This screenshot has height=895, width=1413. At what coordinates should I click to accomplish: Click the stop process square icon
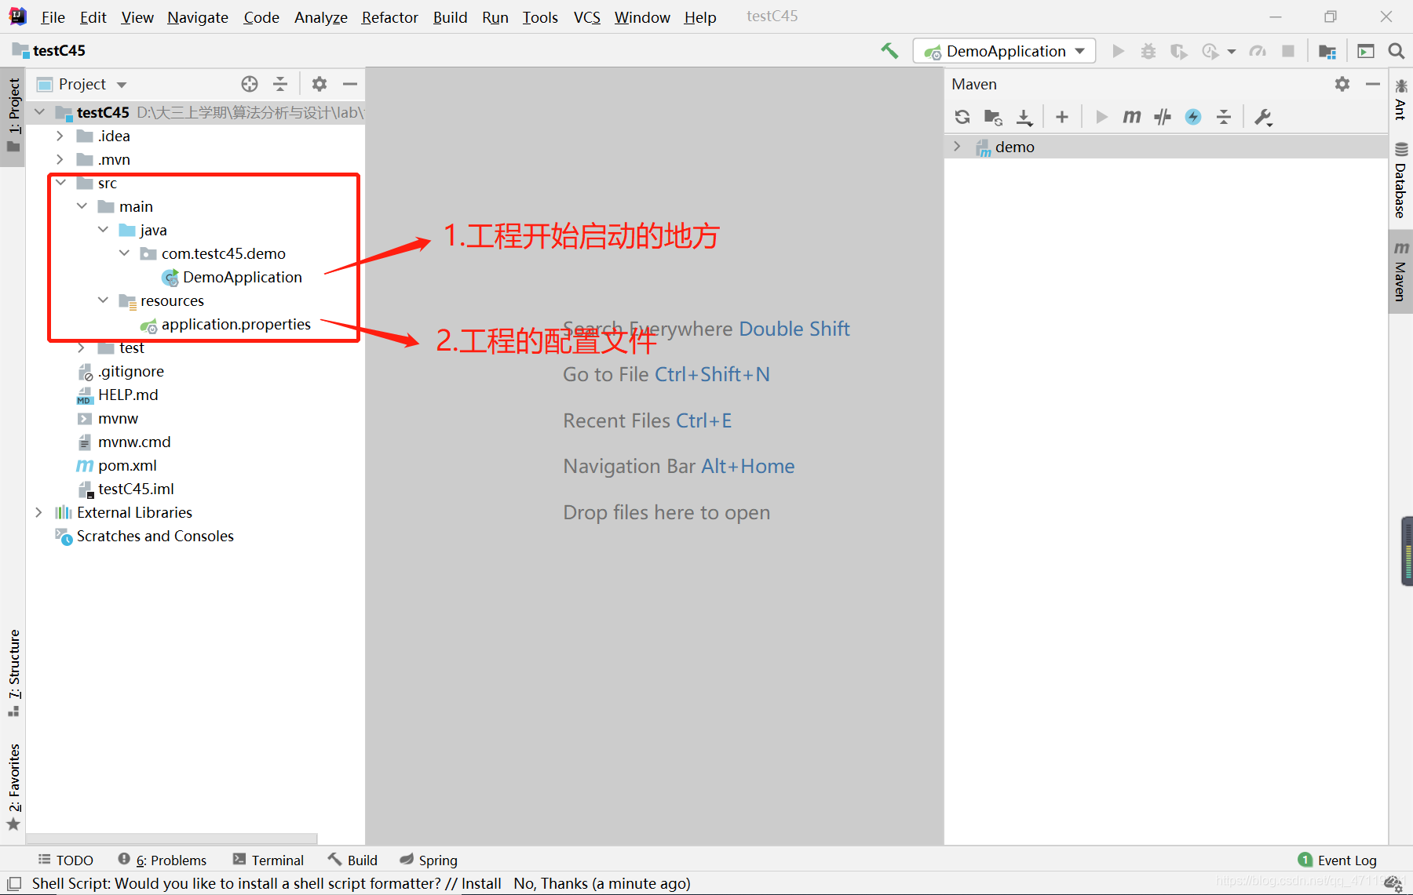(1288, 51)
